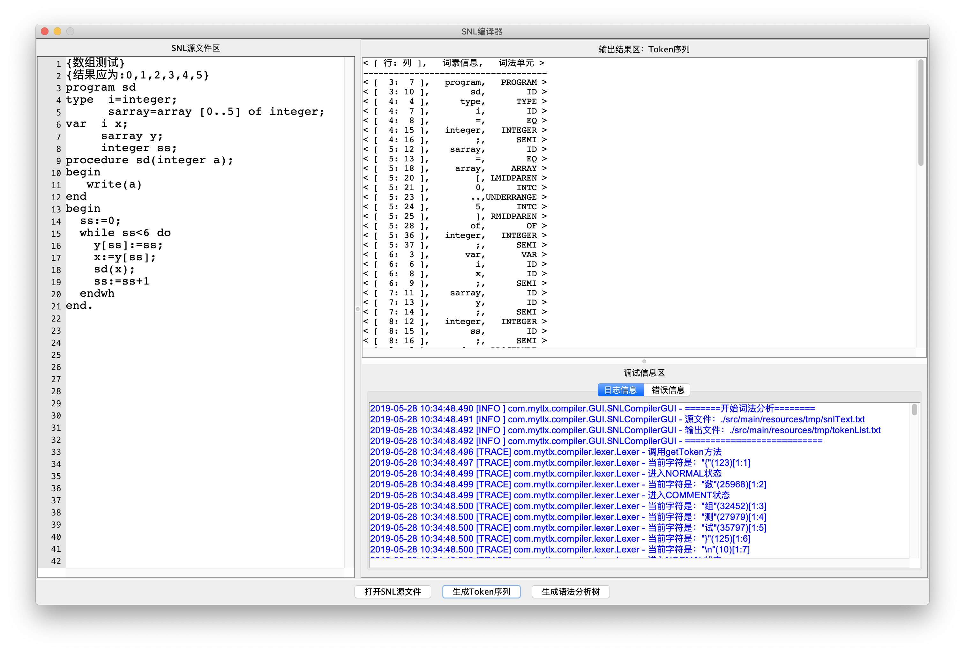Screen dimensions: 965x652
Task: Click token row '], RMIDPAREN'
Action: [455, 216]
